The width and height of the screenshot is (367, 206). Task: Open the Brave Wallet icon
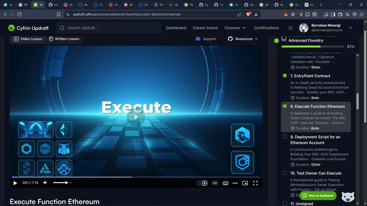pos(340,14)
